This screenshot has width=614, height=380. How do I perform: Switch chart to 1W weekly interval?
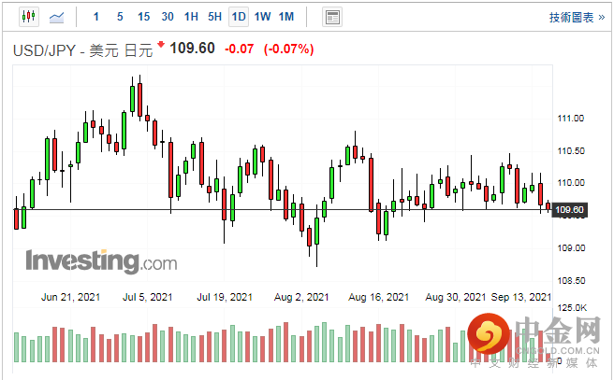click(263, 17)
